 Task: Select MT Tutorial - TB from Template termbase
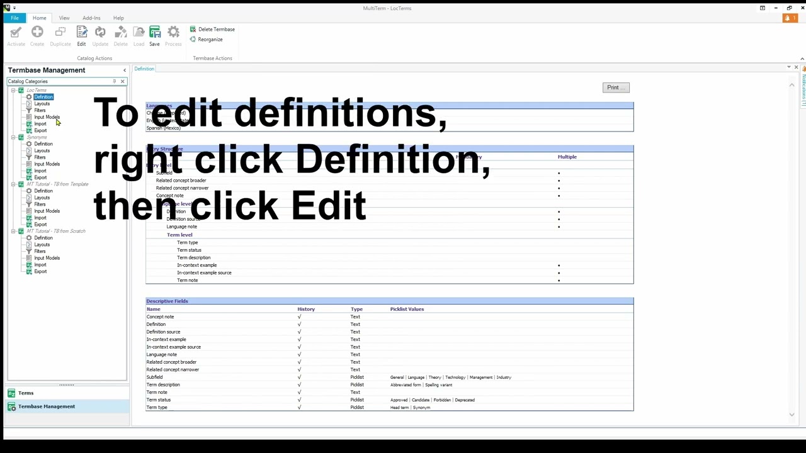click(57, 184)
